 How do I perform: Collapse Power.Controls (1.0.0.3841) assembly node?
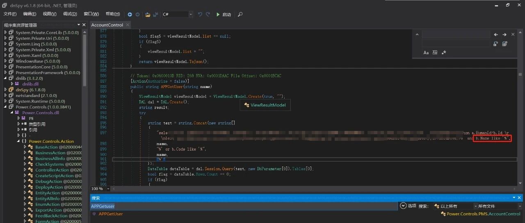[6, 107]
